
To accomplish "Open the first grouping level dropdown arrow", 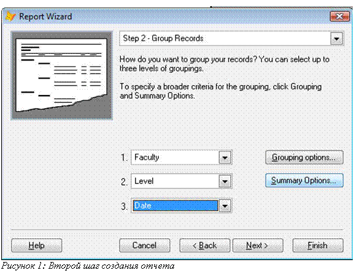I will [x=225, y=158].
